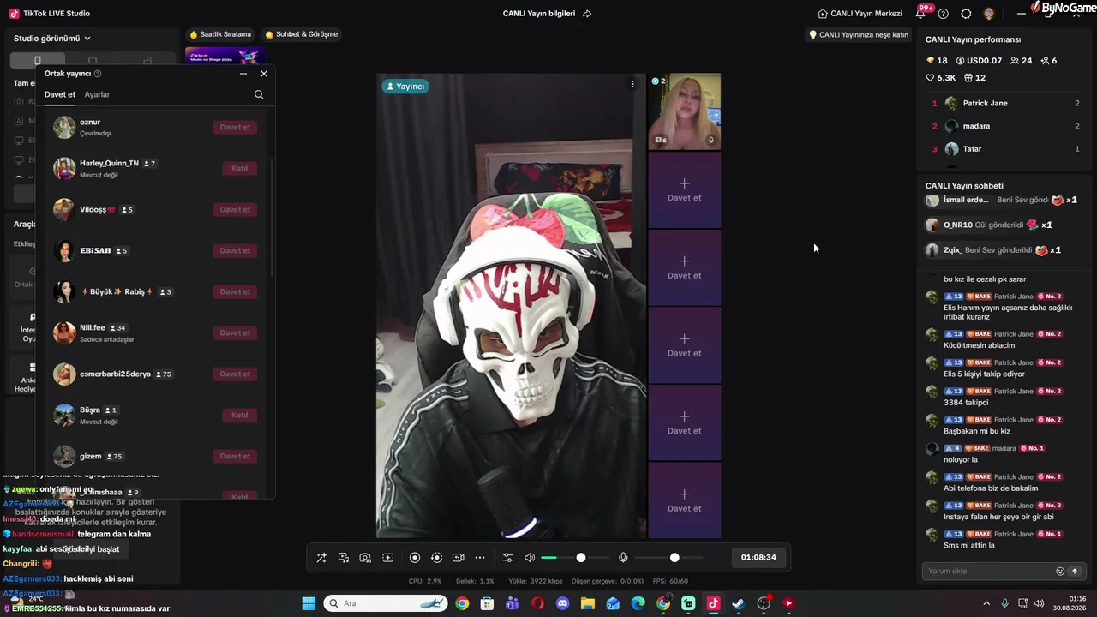Click the taskbar Ara search box

[387, 603]
